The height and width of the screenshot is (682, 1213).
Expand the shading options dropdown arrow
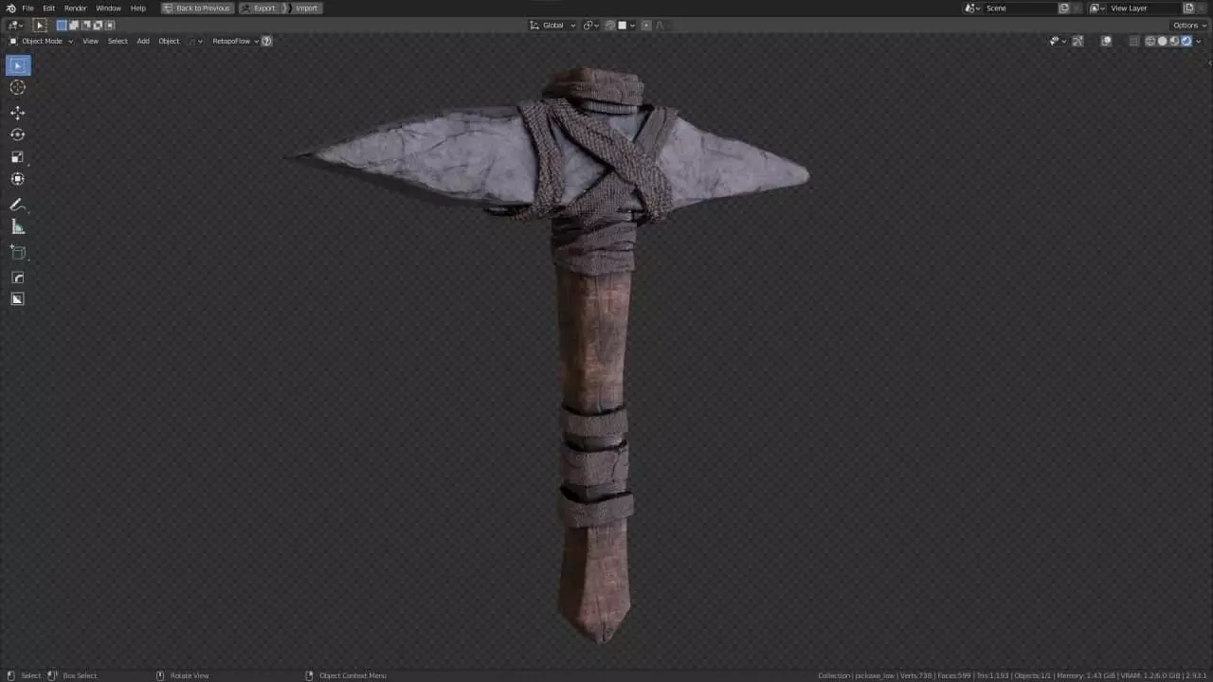1199,41
